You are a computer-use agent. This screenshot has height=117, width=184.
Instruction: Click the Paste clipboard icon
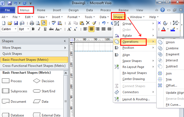click(x=82, y=23)
